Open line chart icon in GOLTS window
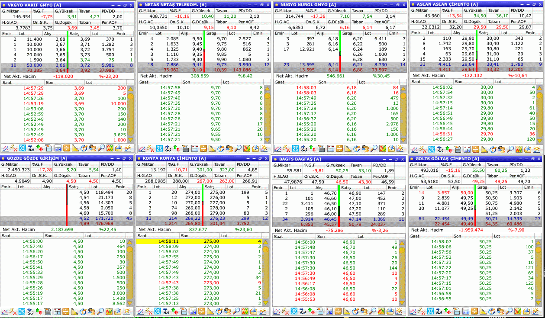Screen dimensions: 545x318 tap(413, 311)
